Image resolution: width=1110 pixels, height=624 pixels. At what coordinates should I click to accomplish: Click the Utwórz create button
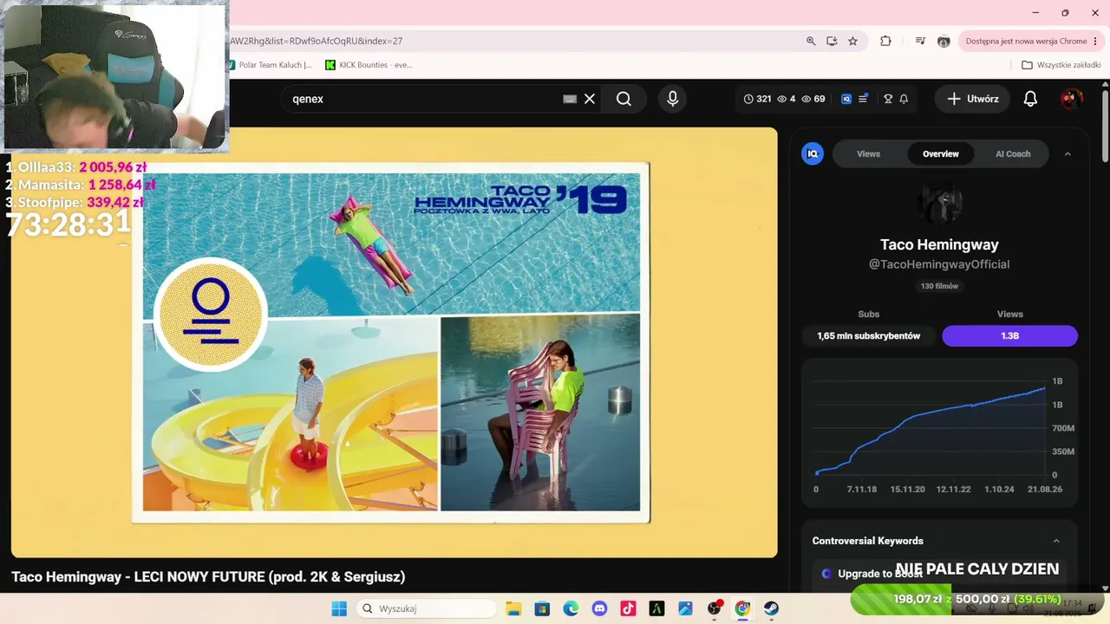(973, 99)
